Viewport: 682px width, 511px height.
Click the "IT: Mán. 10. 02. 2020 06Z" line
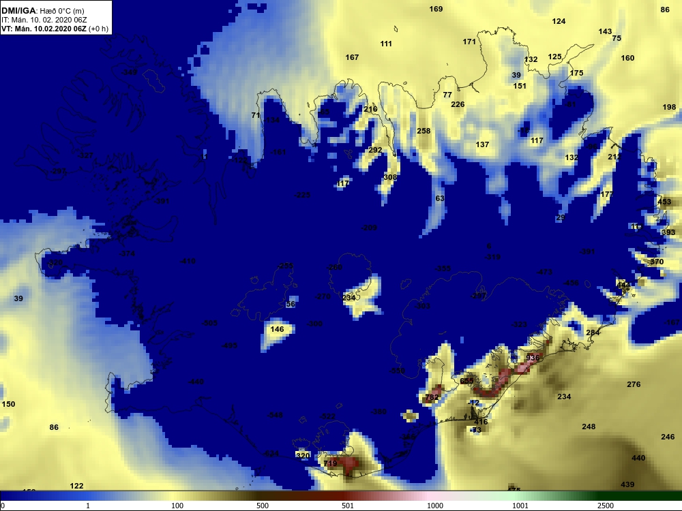click(x=44, y=20)
